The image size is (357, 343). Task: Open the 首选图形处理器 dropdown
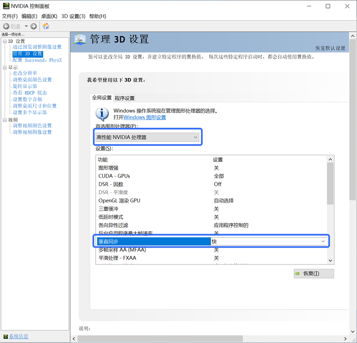147,137
